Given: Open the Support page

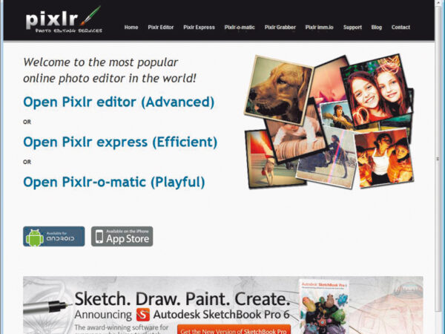Looking at the screenshot, I should click(x=352, y=27).
